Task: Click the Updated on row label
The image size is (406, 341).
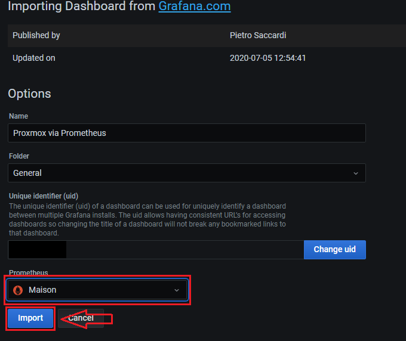Action: [34, 58]
